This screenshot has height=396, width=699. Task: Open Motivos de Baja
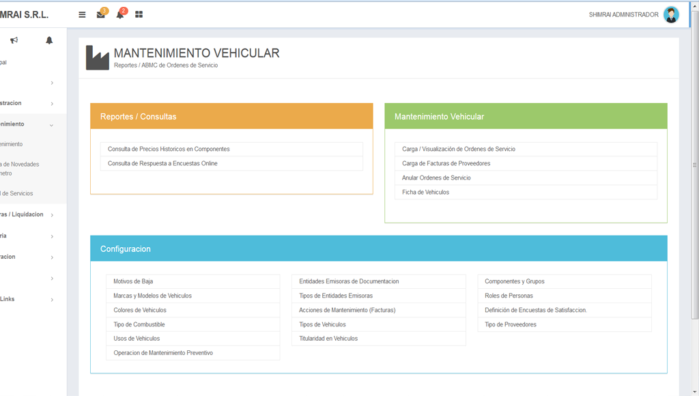tap(193, 281)
